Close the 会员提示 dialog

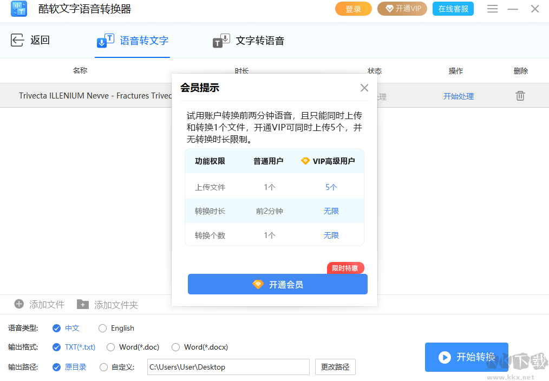pyautogui.click(x=364, y=87)
